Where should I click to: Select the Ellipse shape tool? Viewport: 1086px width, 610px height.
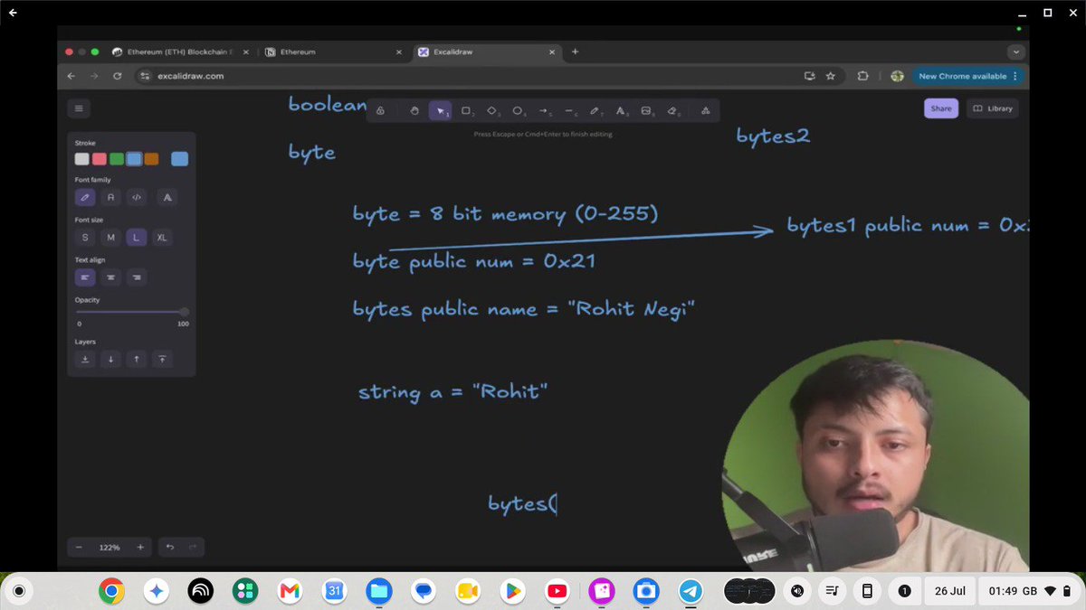coord(519,111)
